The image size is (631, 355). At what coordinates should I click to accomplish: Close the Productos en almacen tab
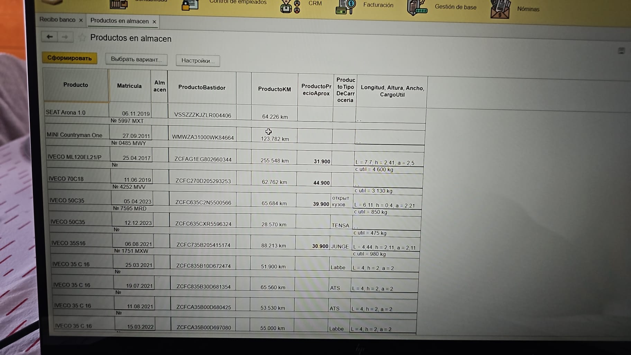pos(154,22)
